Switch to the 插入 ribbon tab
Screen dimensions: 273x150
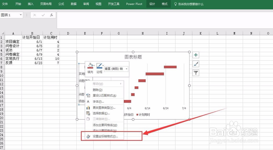(x=31, y=4)
